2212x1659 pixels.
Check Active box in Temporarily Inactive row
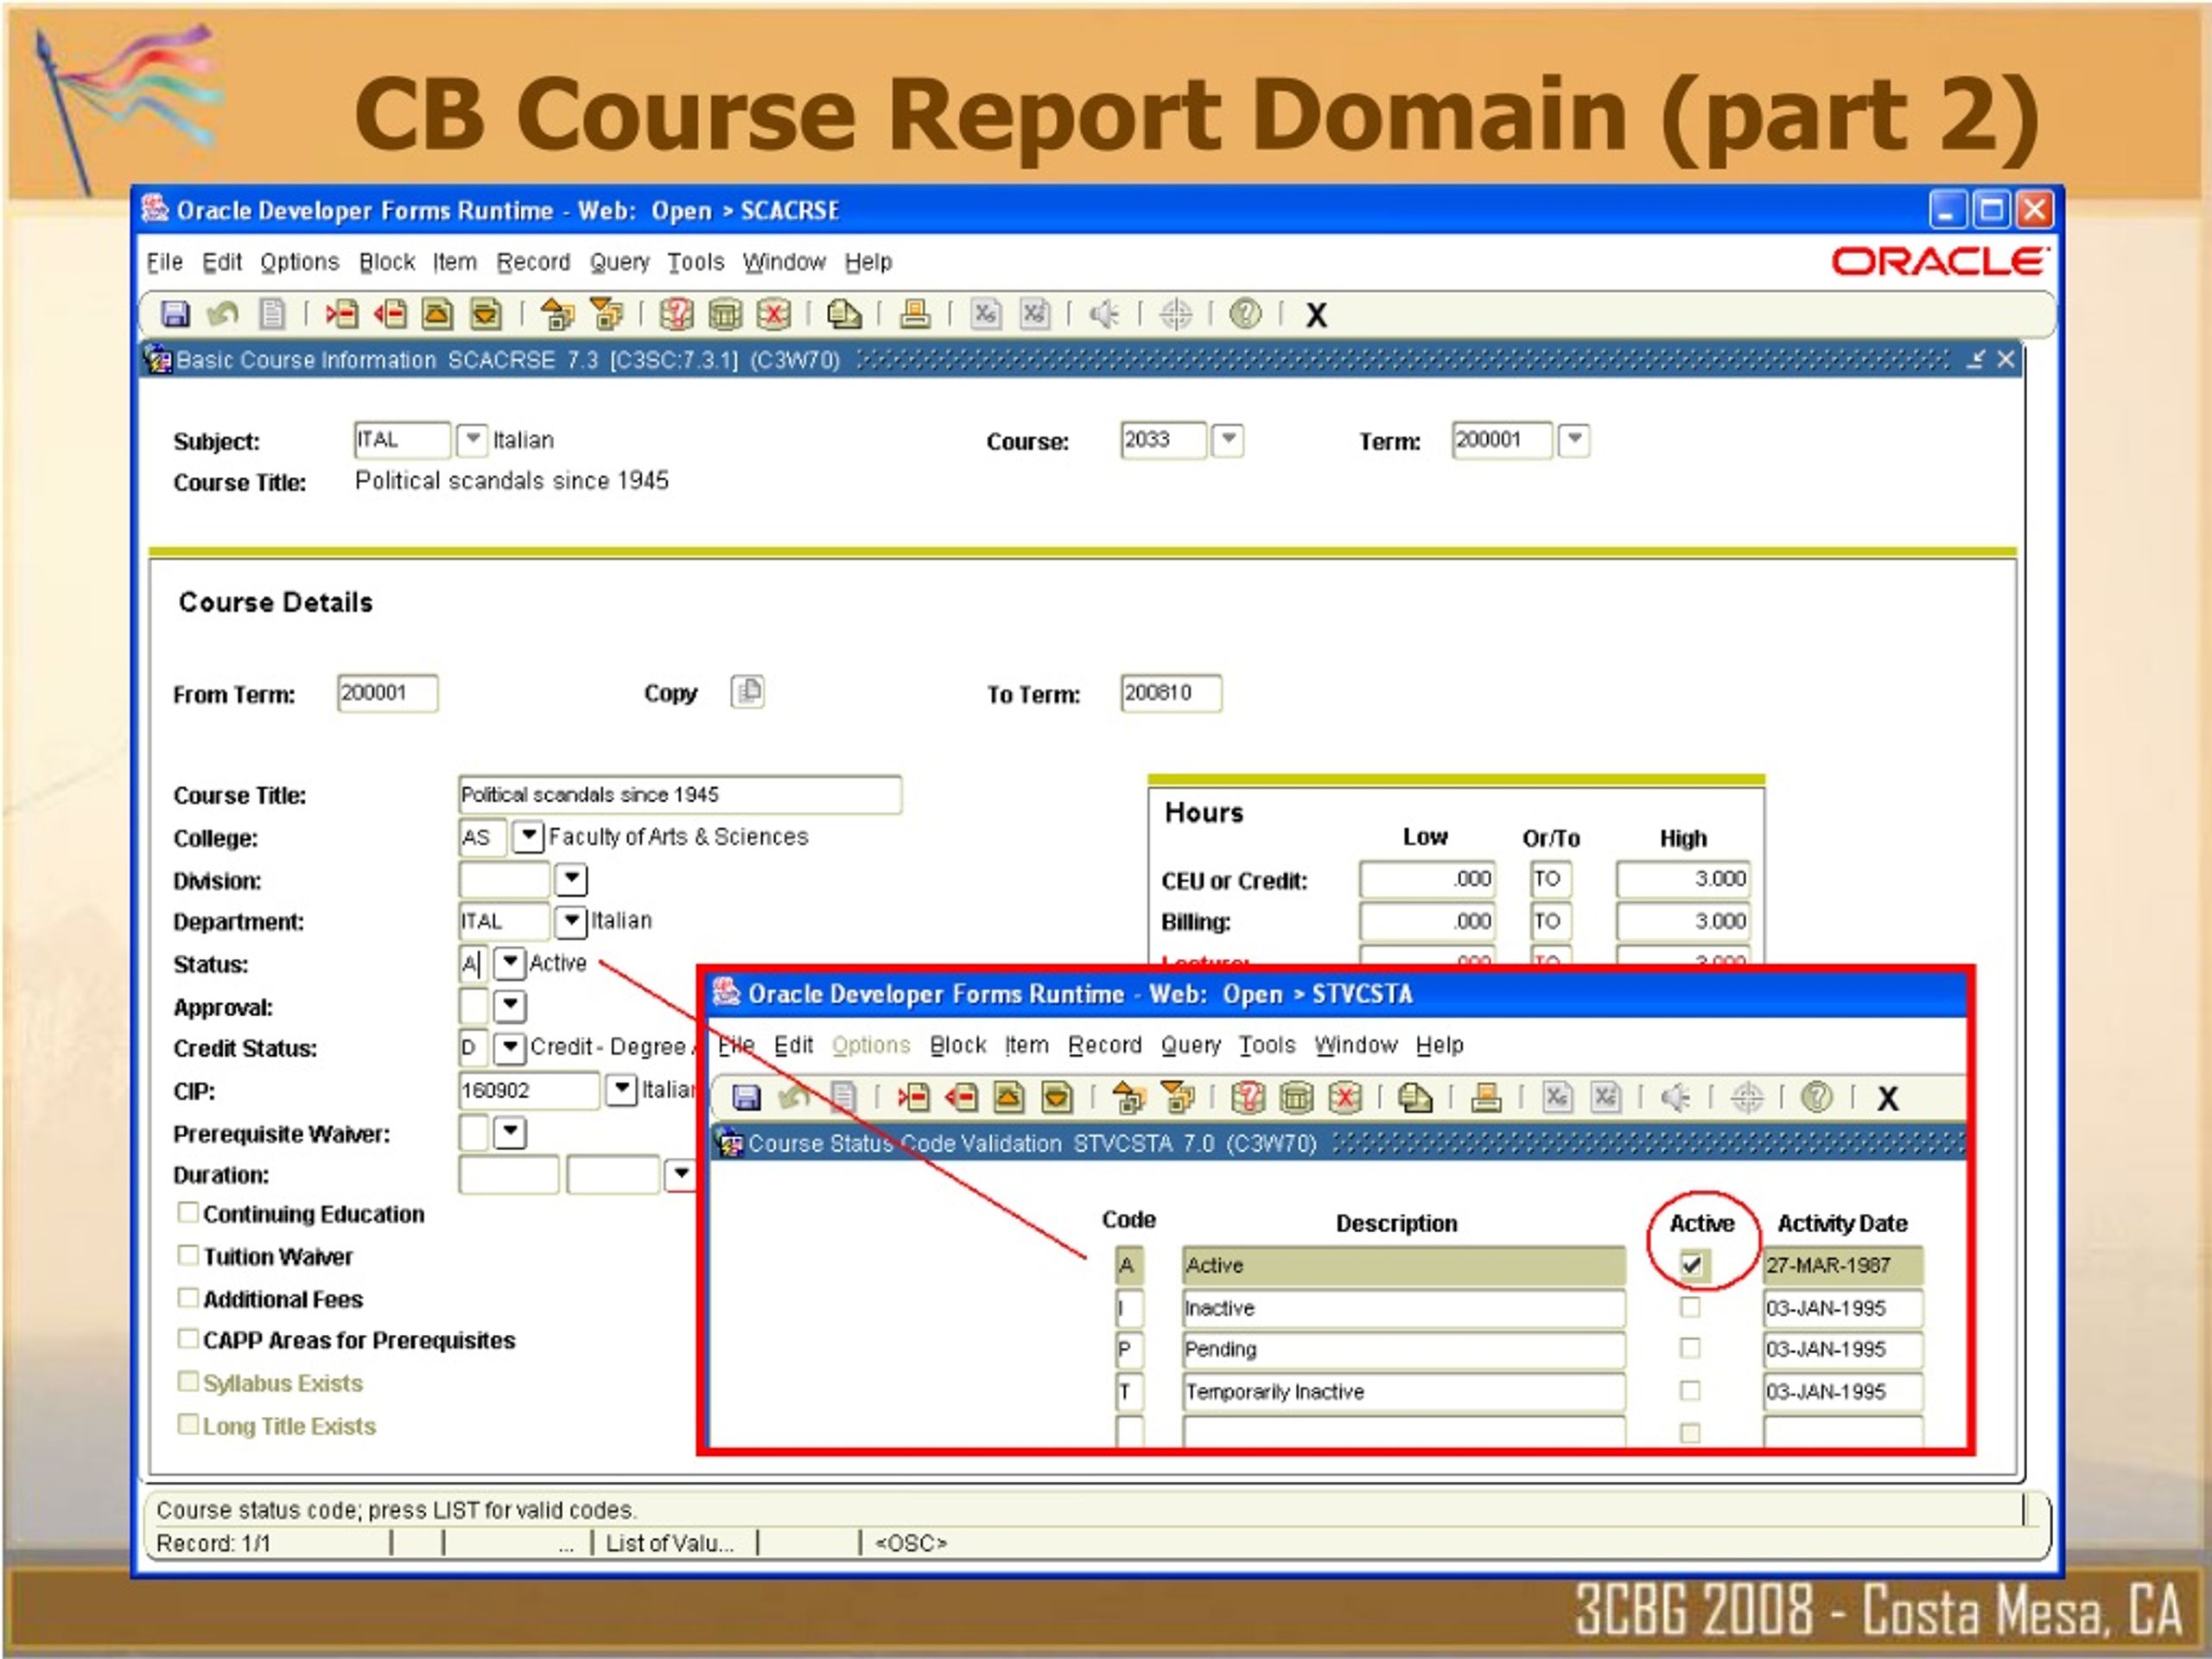point(1690,1390)
